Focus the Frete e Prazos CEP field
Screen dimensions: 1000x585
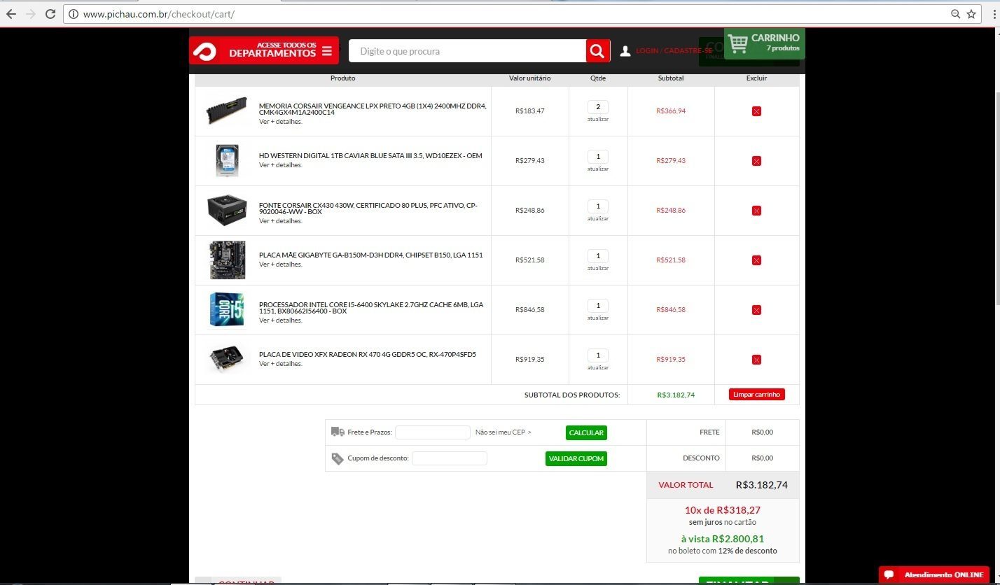[433, 432]
